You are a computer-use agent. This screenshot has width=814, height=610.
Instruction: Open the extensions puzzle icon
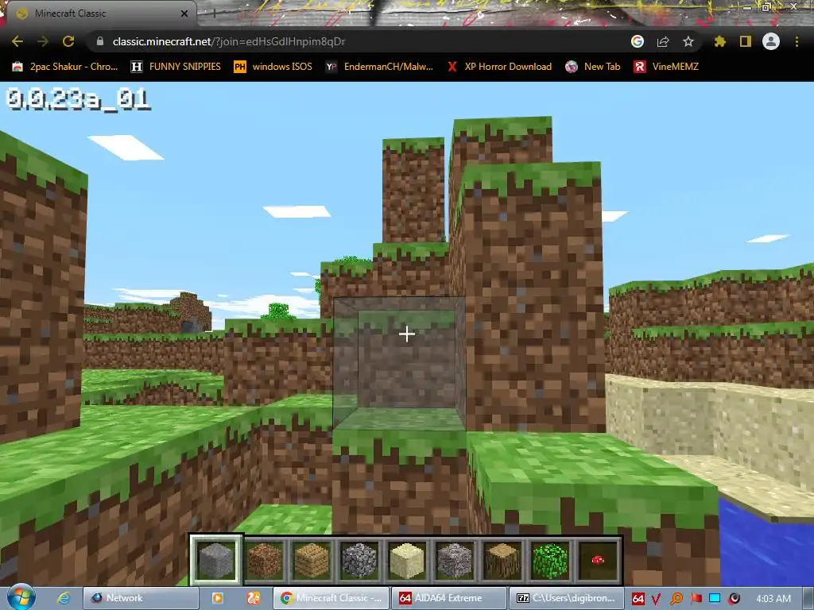pyautogui.click(x=720, y=41)
